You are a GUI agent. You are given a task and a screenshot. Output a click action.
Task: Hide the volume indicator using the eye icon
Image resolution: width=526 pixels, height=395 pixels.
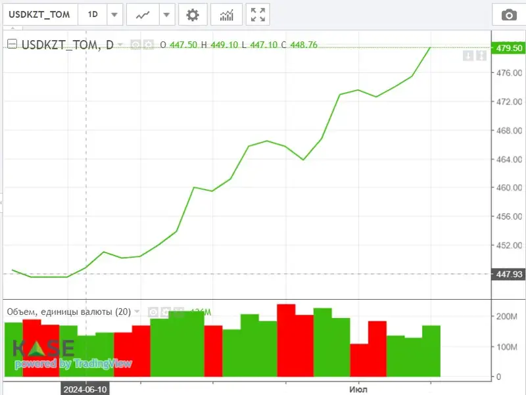coord(153,312)
